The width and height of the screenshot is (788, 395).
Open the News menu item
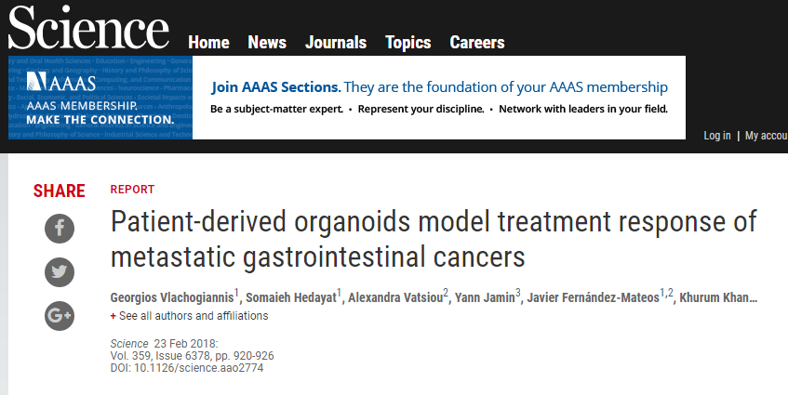[267, 43]
